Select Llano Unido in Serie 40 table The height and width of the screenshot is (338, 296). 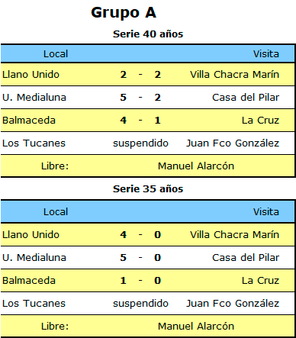(x=31, y=75)
